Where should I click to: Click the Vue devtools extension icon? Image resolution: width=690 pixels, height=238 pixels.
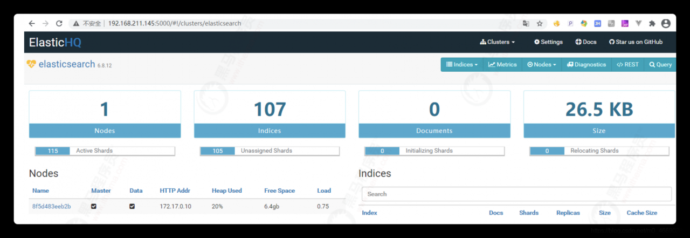click(639, 24)
